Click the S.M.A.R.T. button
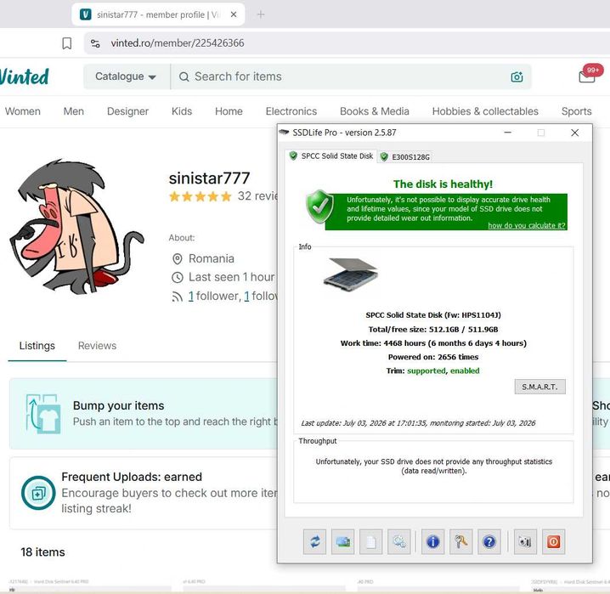 click(x=540, y=387)
